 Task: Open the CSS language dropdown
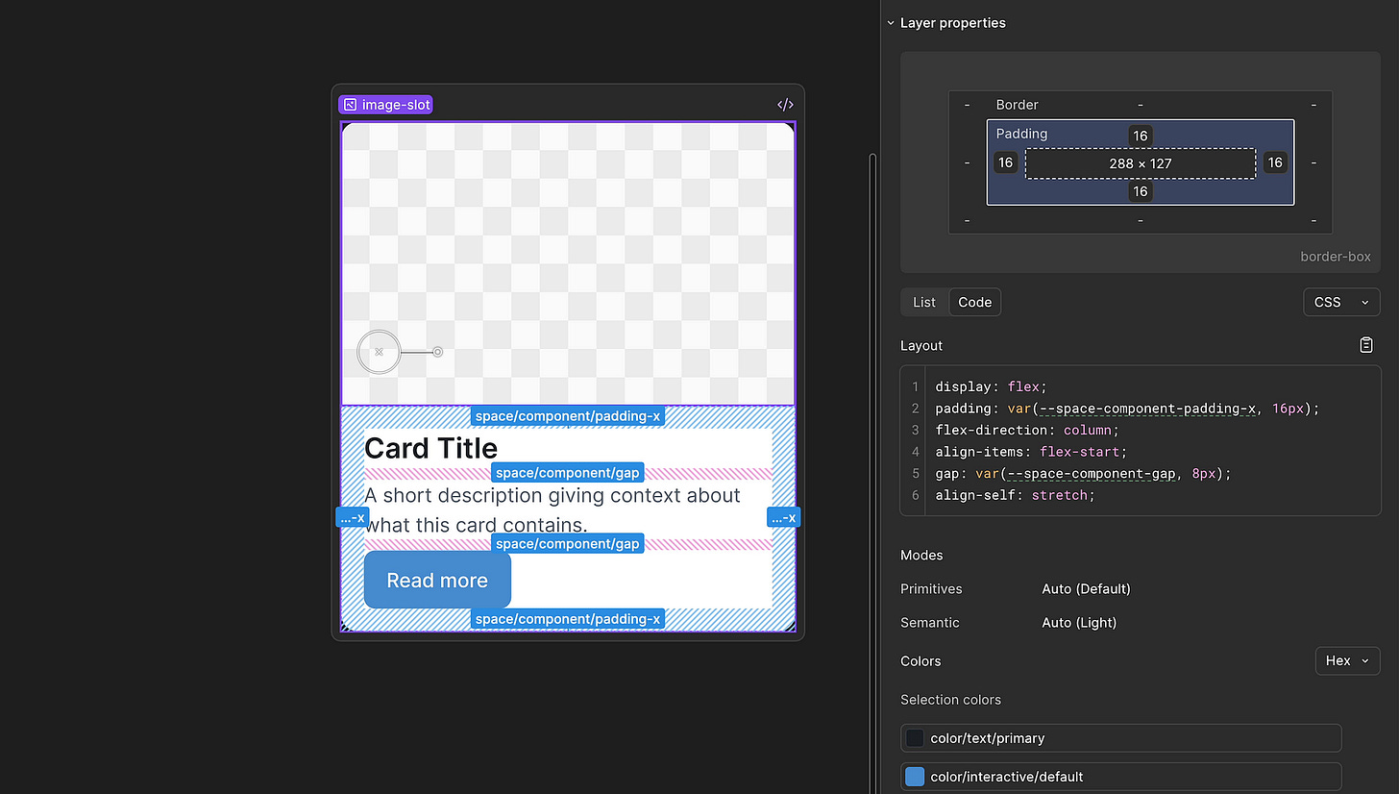point(1341,301)
